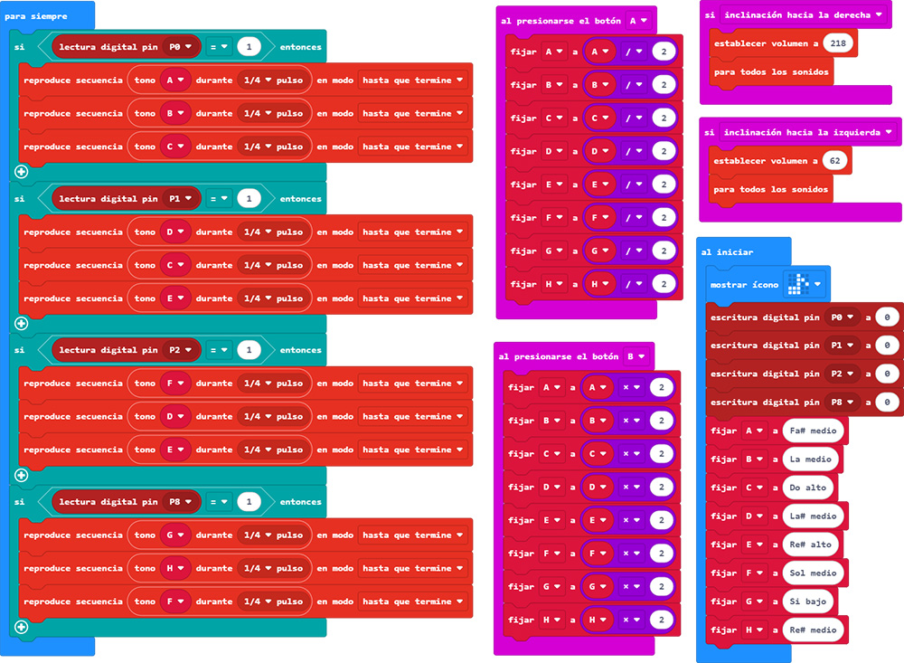Select the para siempre block header
The height and width of the screenshot is (663, 904).
[x=34, y=15]
